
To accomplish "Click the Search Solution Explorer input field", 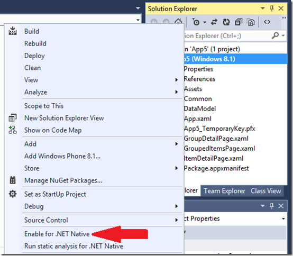I will [227, 35].
